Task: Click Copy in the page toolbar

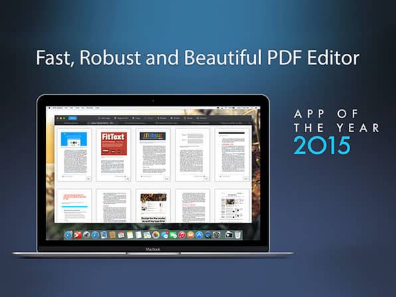Action: pyautogui.click(x=136, y=118)
